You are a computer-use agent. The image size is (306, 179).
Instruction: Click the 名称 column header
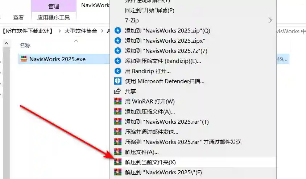pos(25,45)
